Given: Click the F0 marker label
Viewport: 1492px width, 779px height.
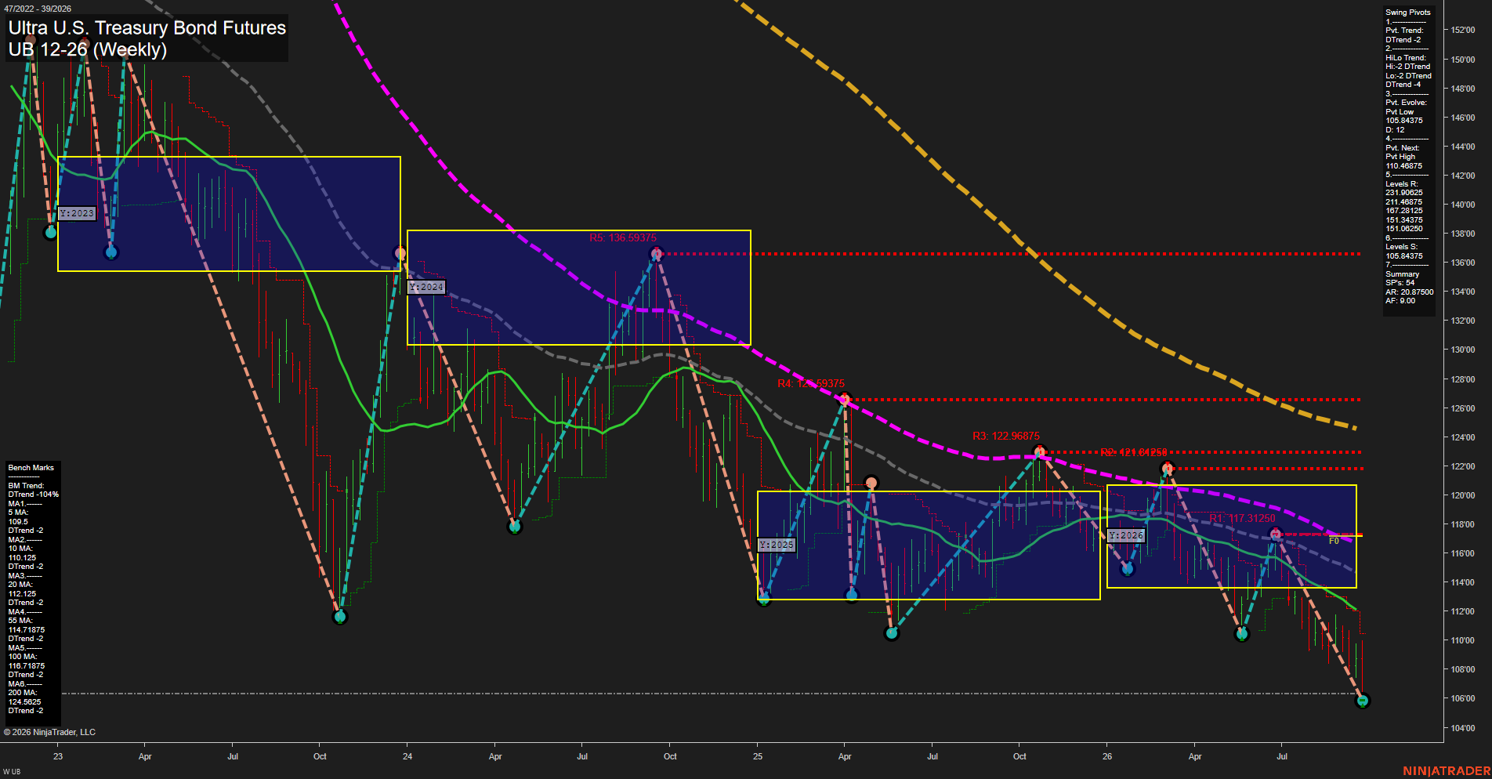Looking at the screenshot, I should click(x=1334, y=541).
